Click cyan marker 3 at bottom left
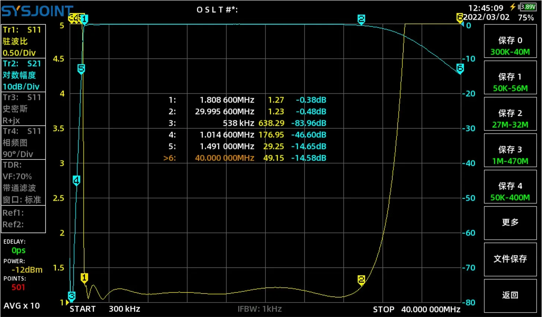The width and height of the screenshot is (542, 317). pyautogui.click(x=72, y=296)
